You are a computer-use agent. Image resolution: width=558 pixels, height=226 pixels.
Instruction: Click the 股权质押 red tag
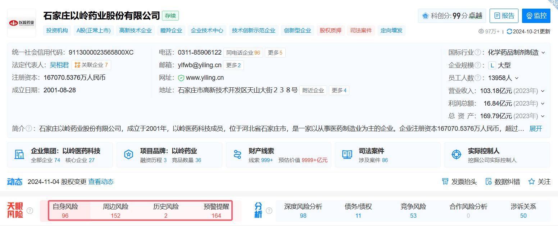(x=330, y=31)
